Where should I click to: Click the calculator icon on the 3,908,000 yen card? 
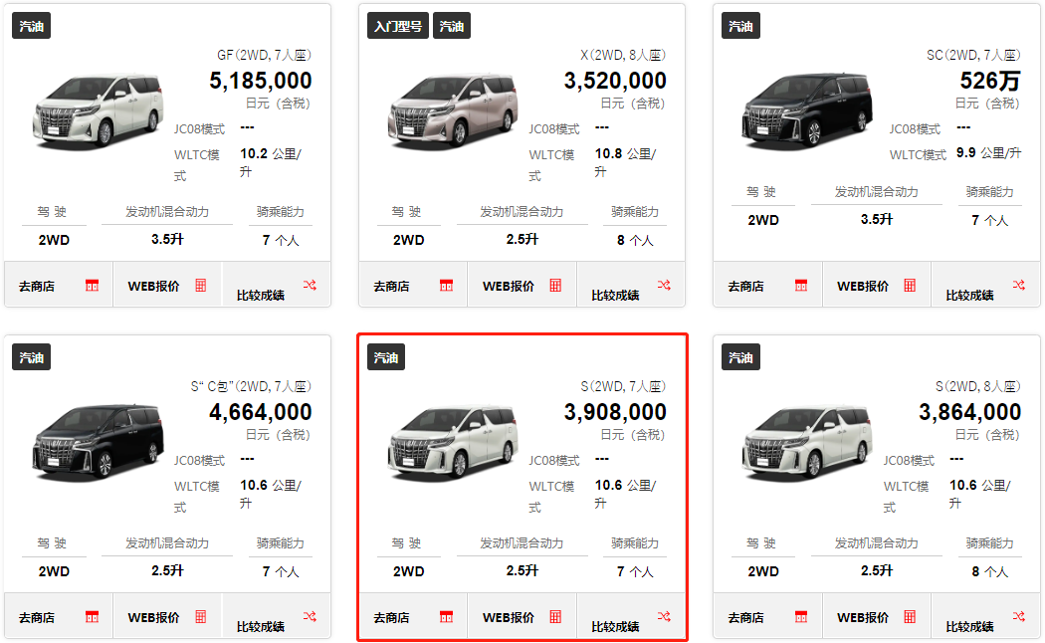coord(555,617)
